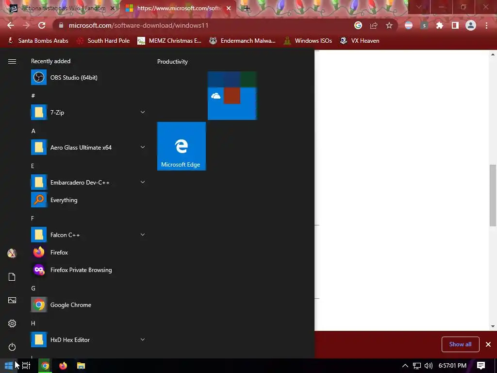Click the letter A section header
497x373 pixels.
[33, 131]
